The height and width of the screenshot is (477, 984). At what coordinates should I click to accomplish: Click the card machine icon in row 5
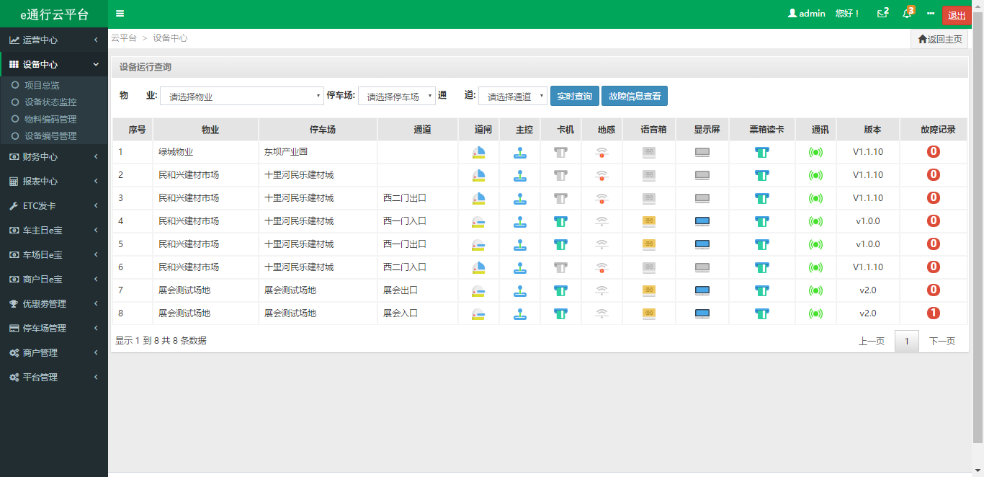click(x=561, y=244)
